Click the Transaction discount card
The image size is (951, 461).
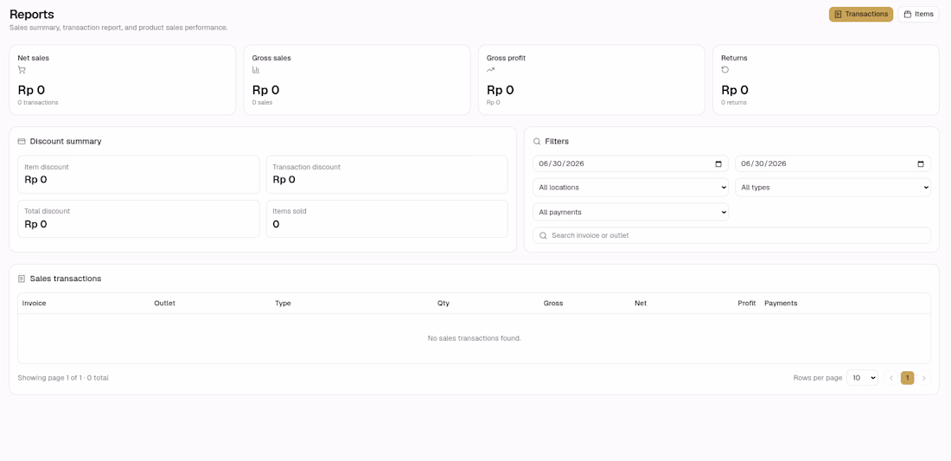point(387,175)
